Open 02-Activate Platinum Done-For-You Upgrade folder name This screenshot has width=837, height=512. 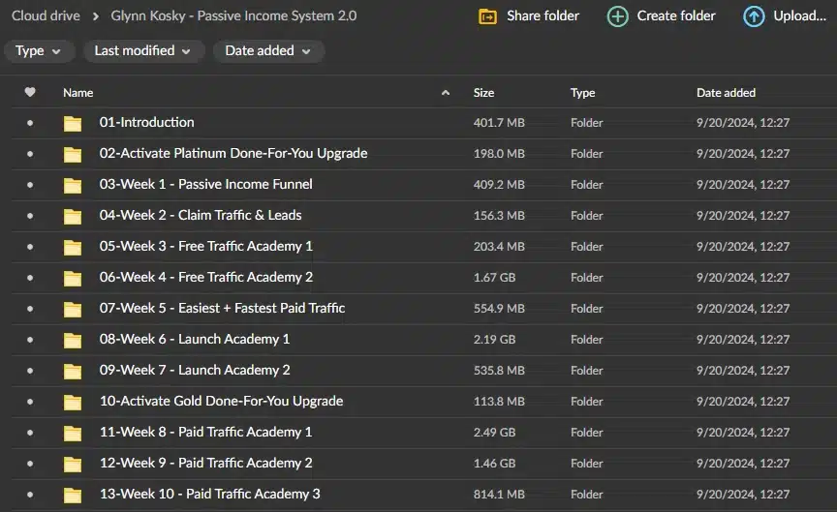(x=233, y=154)
